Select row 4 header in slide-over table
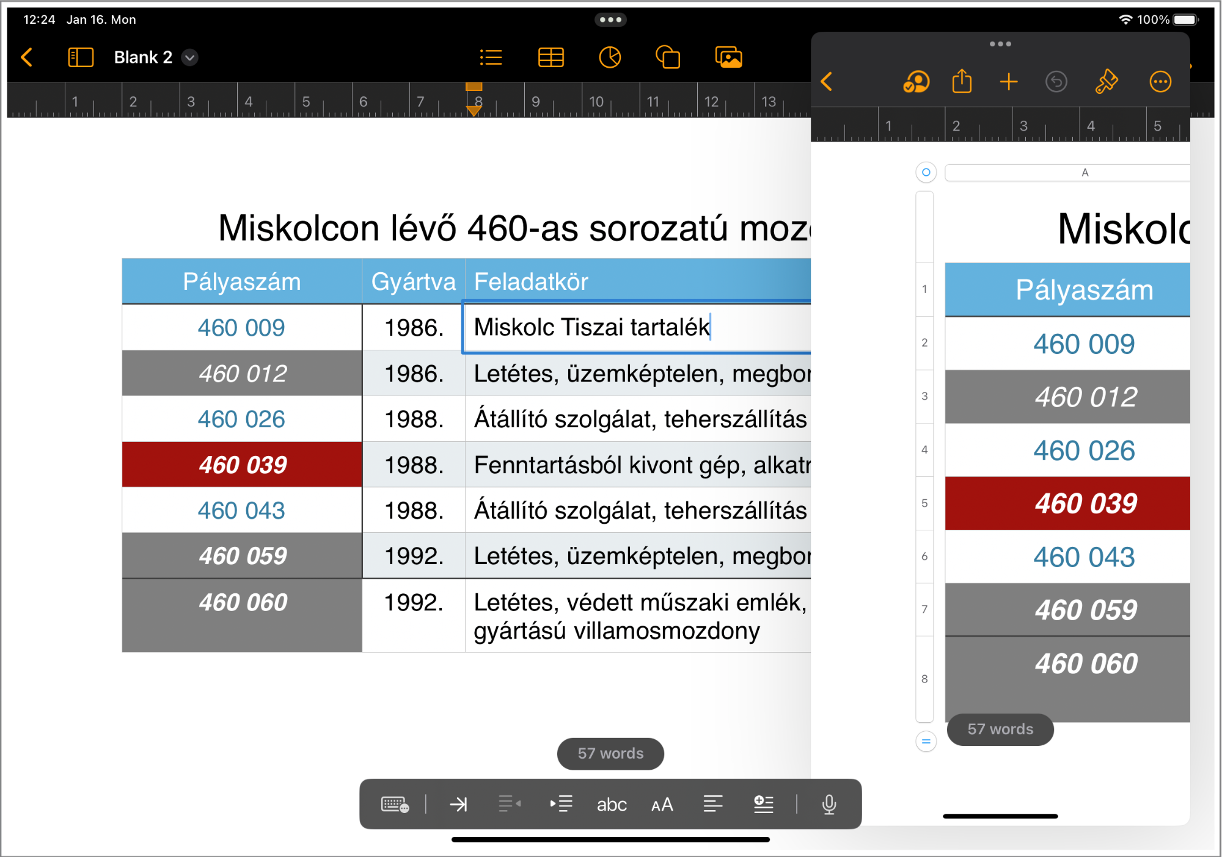Viewport: 1222px width, 857px height. pos(924,450)
